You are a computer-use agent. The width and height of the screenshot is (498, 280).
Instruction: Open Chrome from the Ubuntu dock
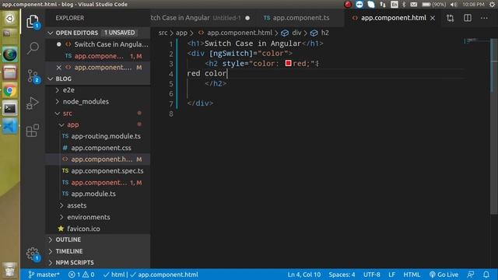click(9, 91)
